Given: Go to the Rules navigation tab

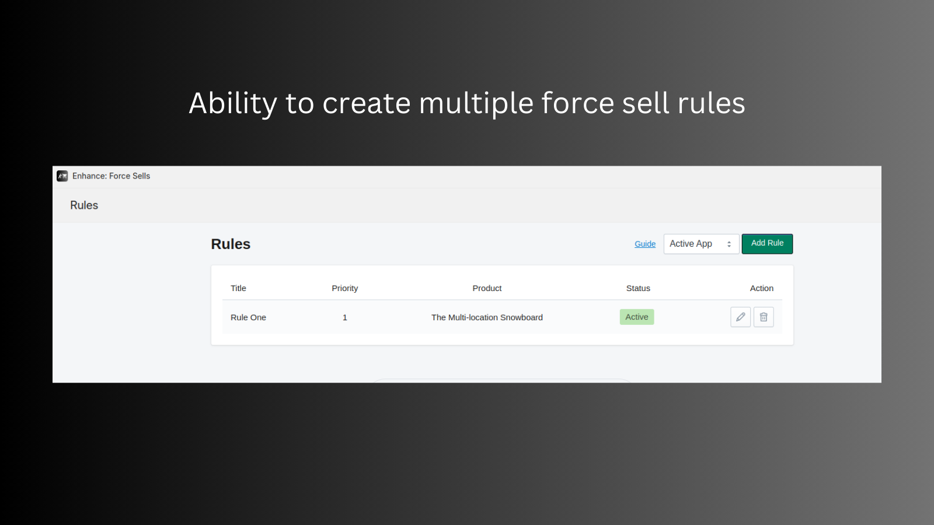Looking at the screenshot, I should point(84,205).
